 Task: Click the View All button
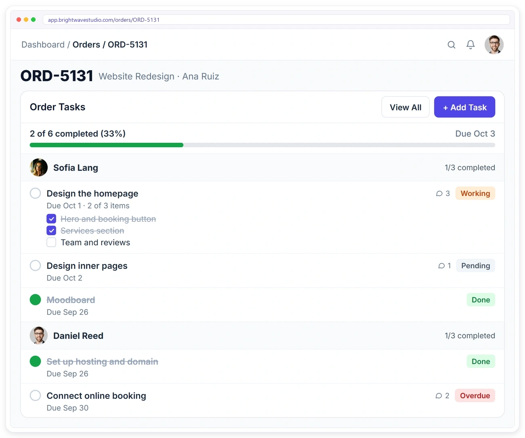(405, 107)
